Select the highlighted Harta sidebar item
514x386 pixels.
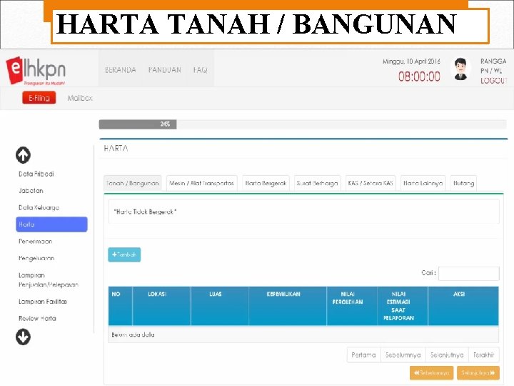click(51, 224)
